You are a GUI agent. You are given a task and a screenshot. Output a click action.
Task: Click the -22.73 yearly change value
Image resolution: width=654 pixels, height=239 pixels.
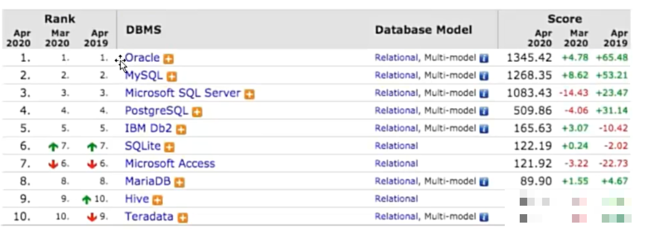(x=612, y=163)
